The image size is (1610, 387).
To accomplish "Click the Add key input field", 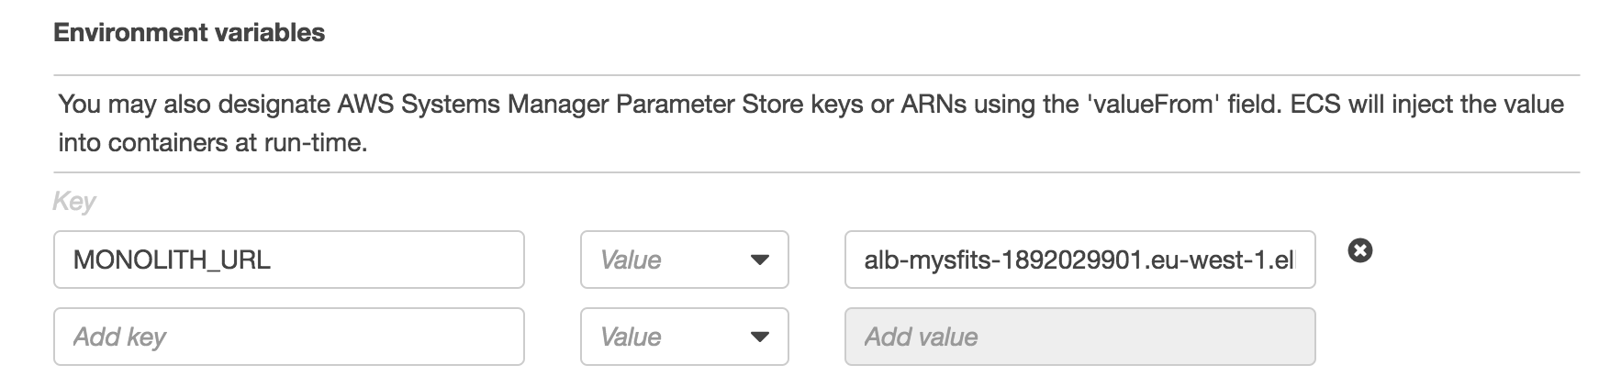I will [x=289, y=337].
